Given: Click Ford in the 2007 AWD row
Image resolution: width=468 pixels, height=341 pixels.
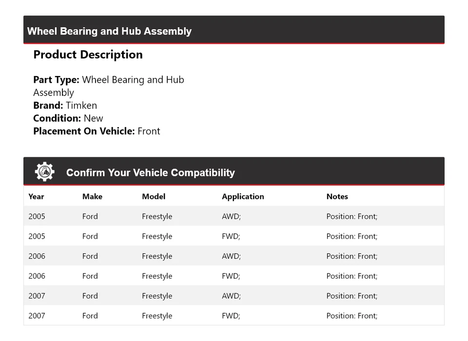Looking at the screenshot, I should [x=90, y=296].
